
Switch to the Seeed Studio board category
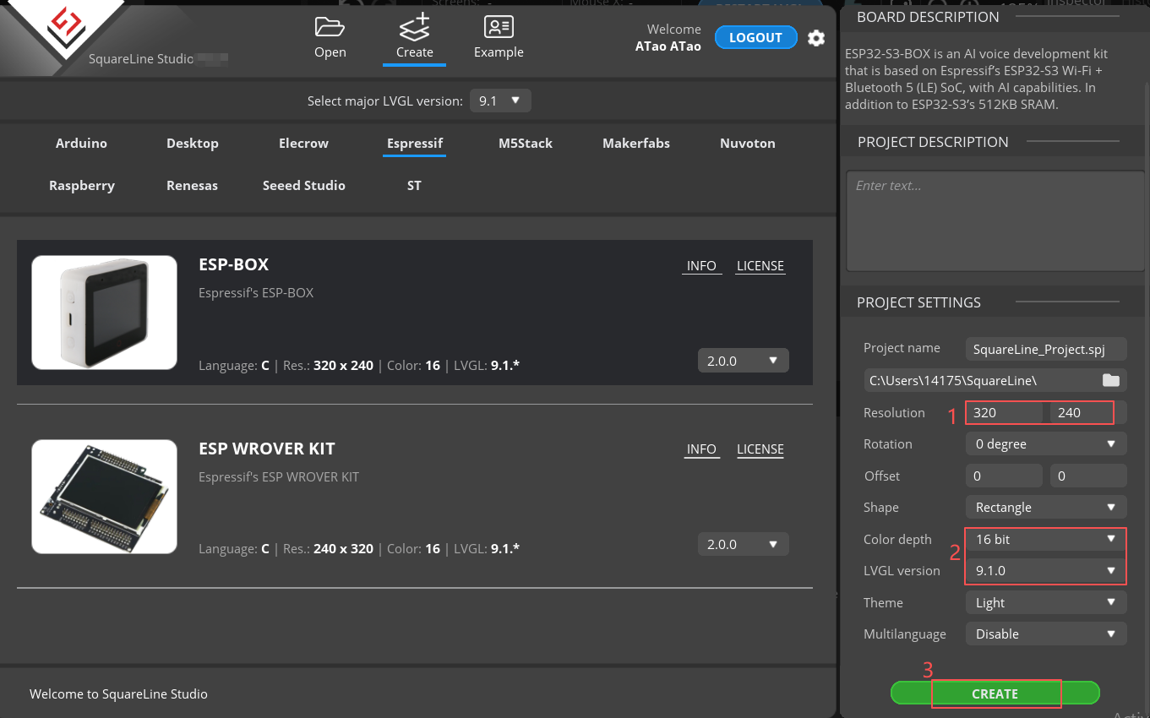(304, 186)
